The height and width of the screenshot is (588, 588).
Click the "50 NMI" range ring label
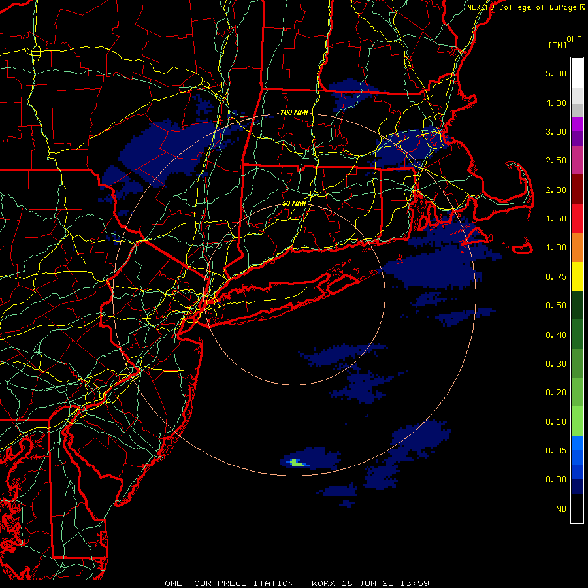[x=295, y=203]
